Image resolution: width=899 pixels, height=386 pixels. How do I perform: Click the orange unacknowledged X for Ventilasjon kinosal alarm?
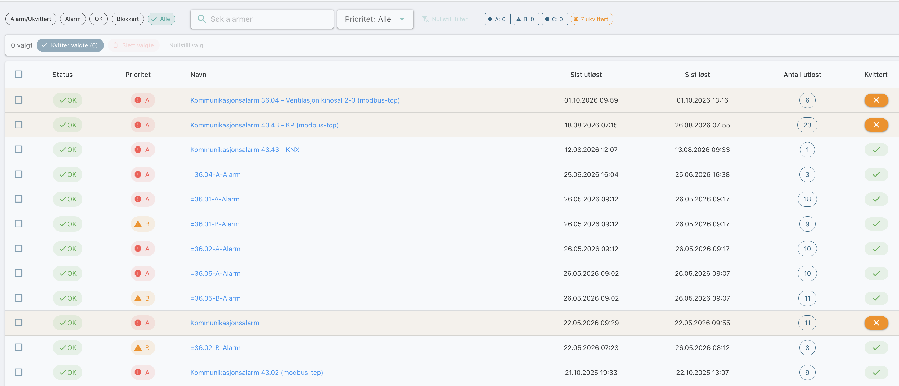(876, 100)
